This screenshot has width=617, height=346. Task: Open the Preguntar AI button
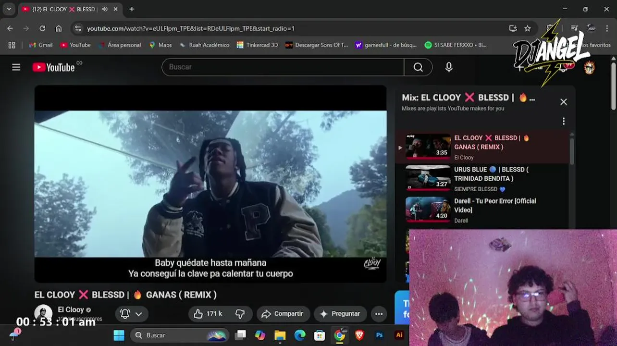(340, 314)
